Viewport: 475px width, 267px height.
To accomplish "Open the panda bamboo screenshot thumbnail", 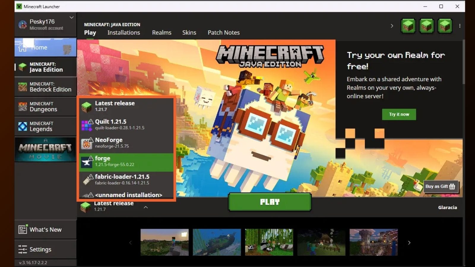I will 269,242.
